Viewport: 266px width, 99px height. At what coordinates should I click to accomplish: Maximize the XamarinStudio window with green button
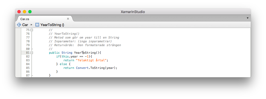(30, 12)
